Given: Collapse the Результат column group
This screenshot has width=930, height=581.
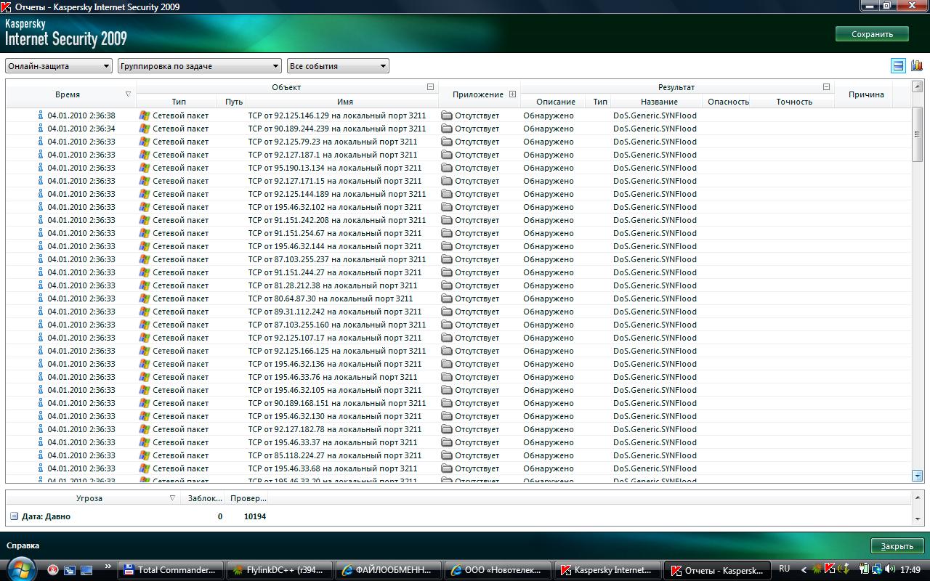Looking at the screenshot, I should (826, 87).
